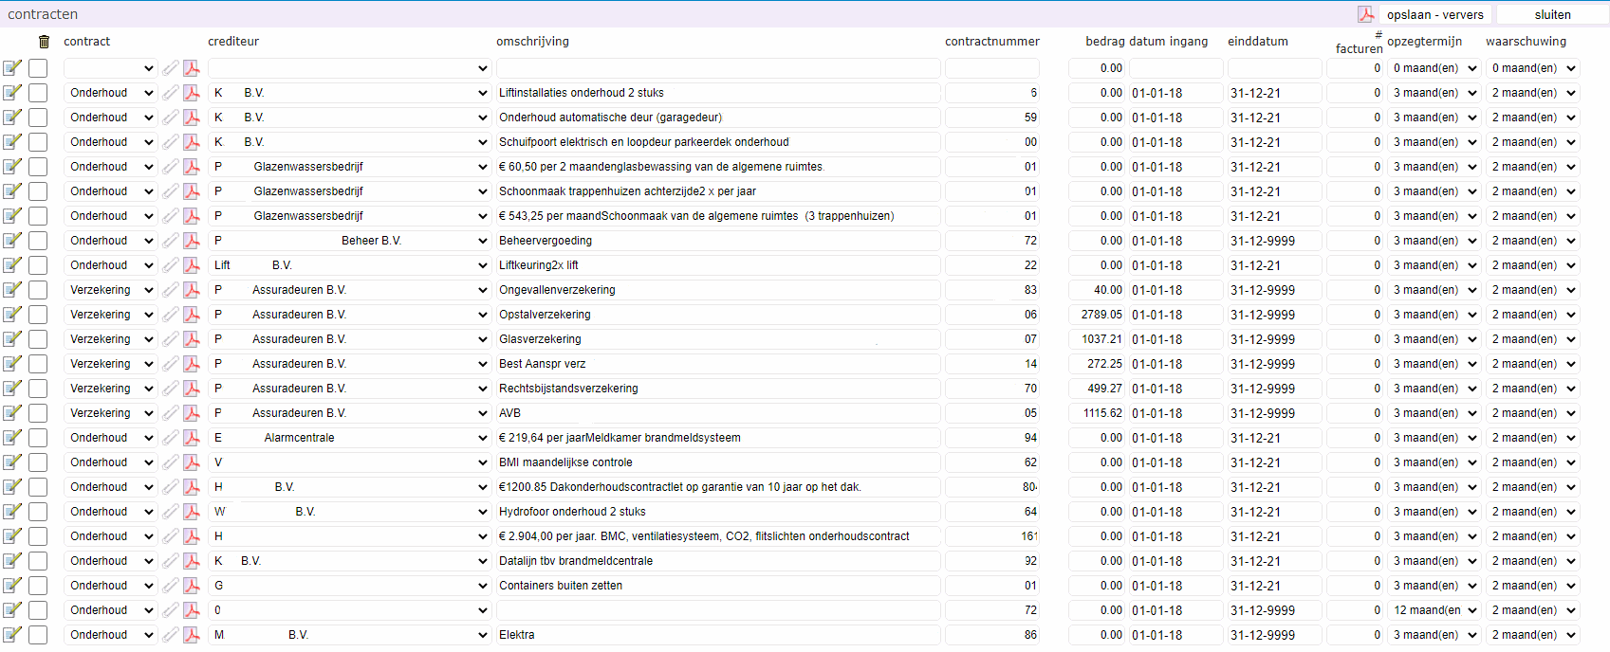
Task: Open PDF icon for Liftinstallaties onderhoud row
Action: (x=192, y=93)
